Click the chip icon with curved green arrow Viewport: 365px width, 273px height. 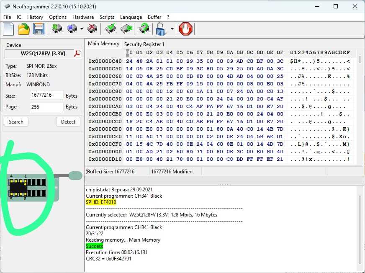(144, 29)
